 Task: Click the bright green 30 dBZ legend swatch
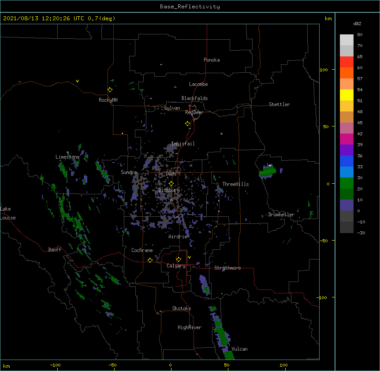[x=346, y=183]
